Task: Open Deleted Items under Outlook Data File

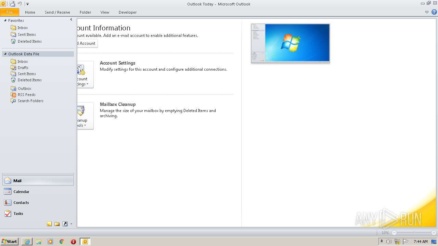Action: pyautogui.click(x=29, y=80)
